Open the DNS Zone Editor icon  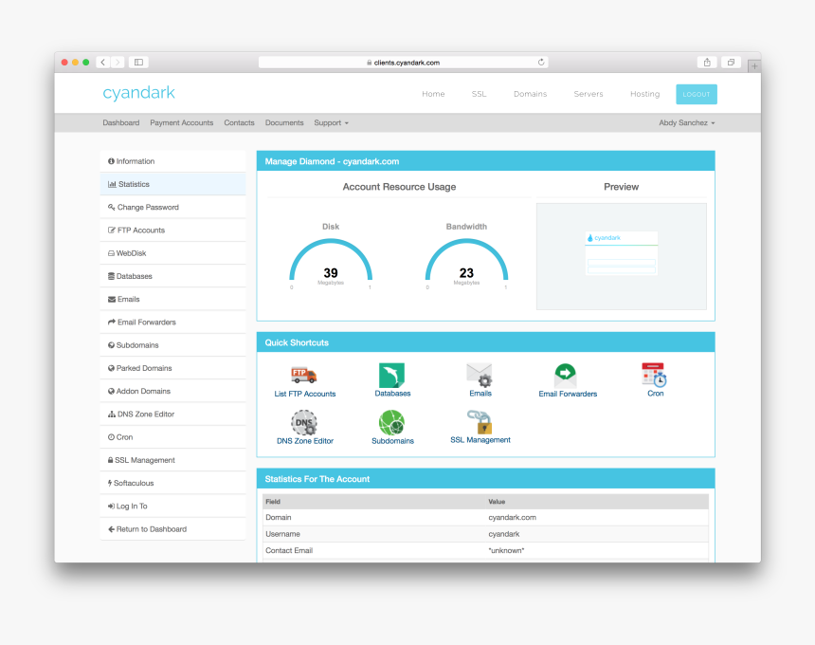pos(304,422)
